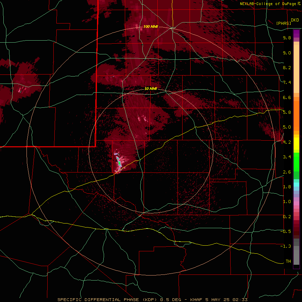Click the 3.4 scale value
The image size is (302, 302).
[x=287, y=157]
